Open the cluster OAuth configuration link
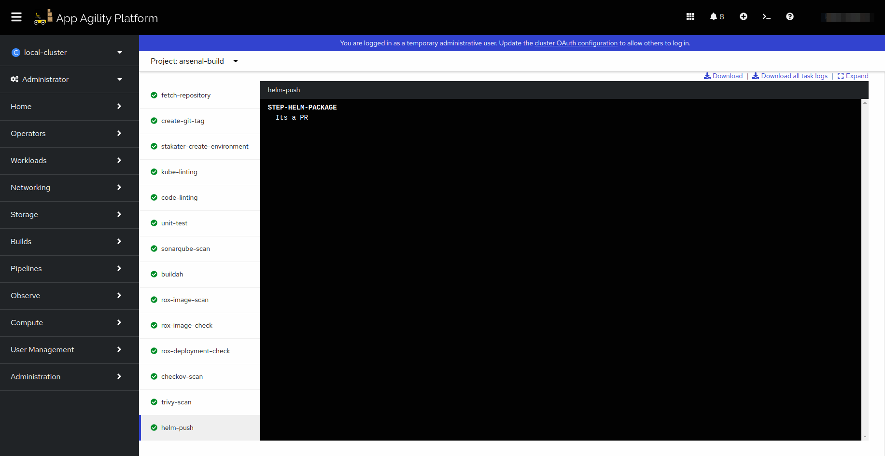 point(576,43)
